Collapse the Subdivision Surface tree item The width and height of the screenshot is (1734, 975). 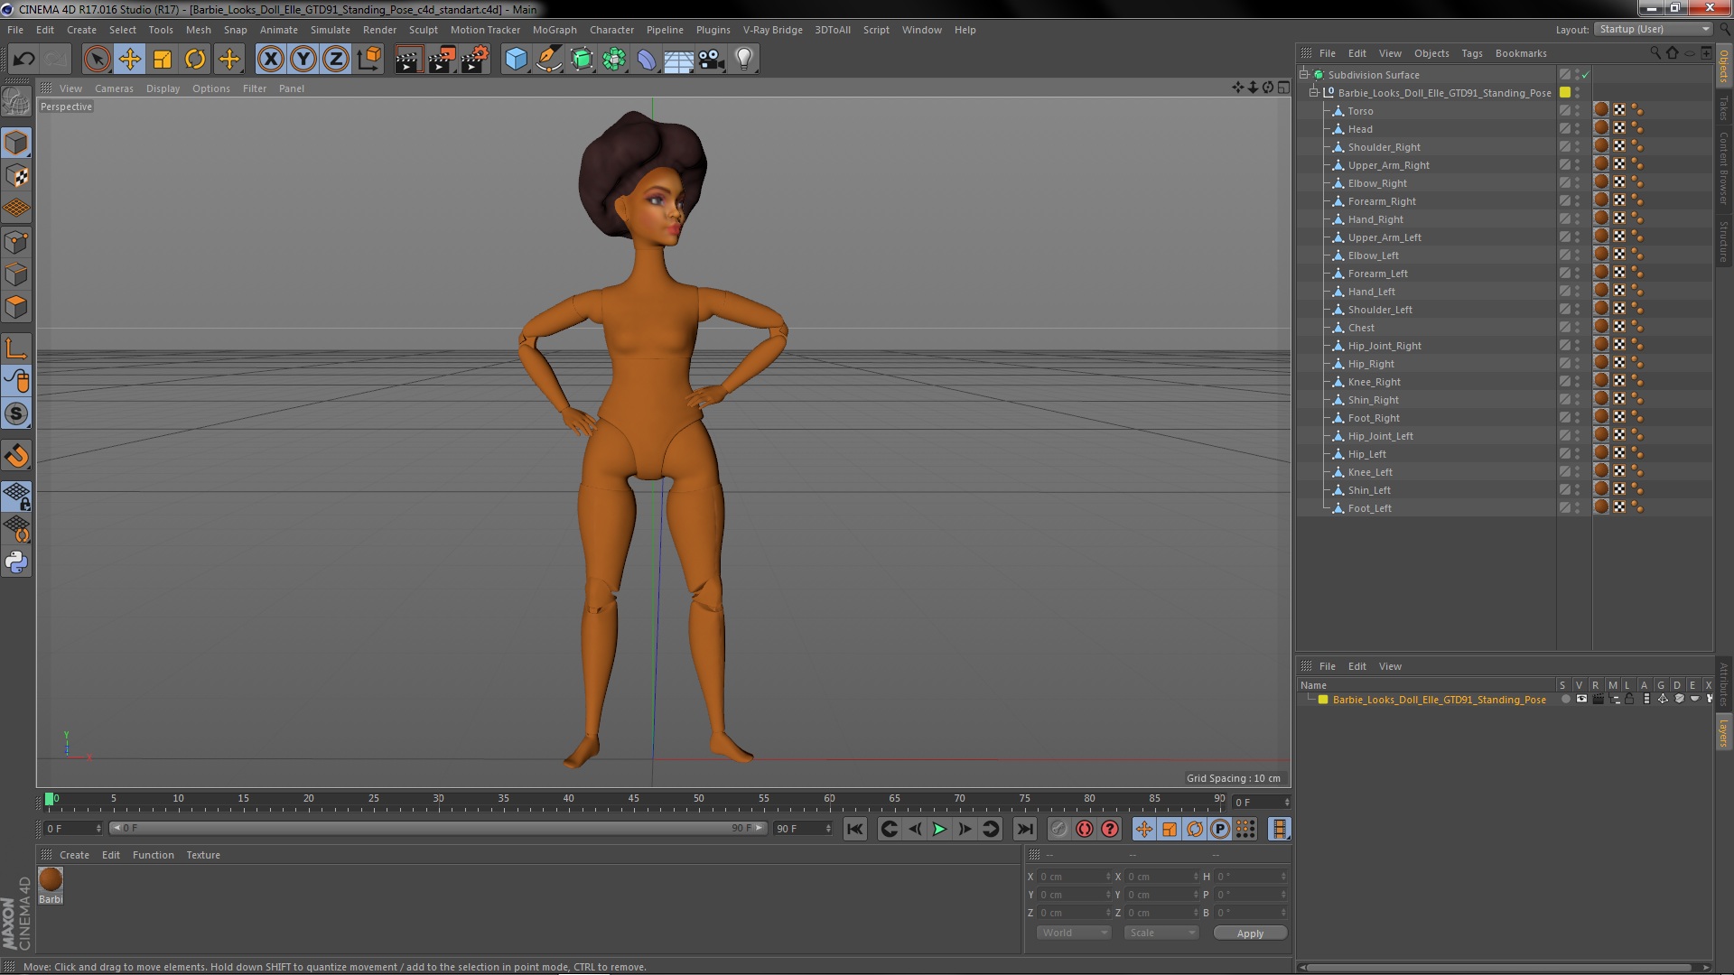pos(1304,74)
